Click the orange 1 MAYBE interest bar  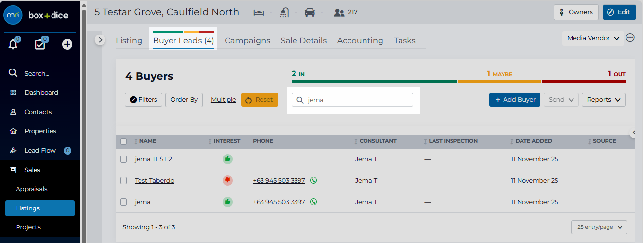(x=500, y=81)
